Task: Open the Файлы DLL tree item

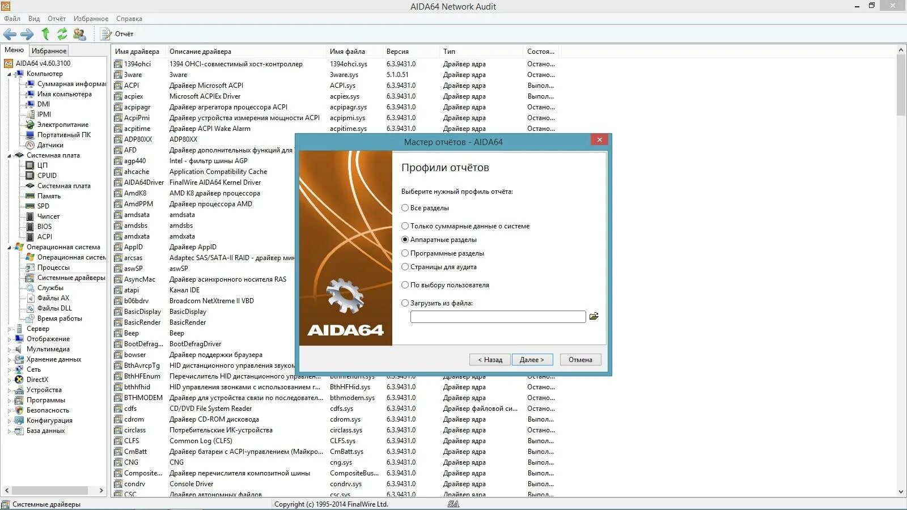Action: point(54,308)
